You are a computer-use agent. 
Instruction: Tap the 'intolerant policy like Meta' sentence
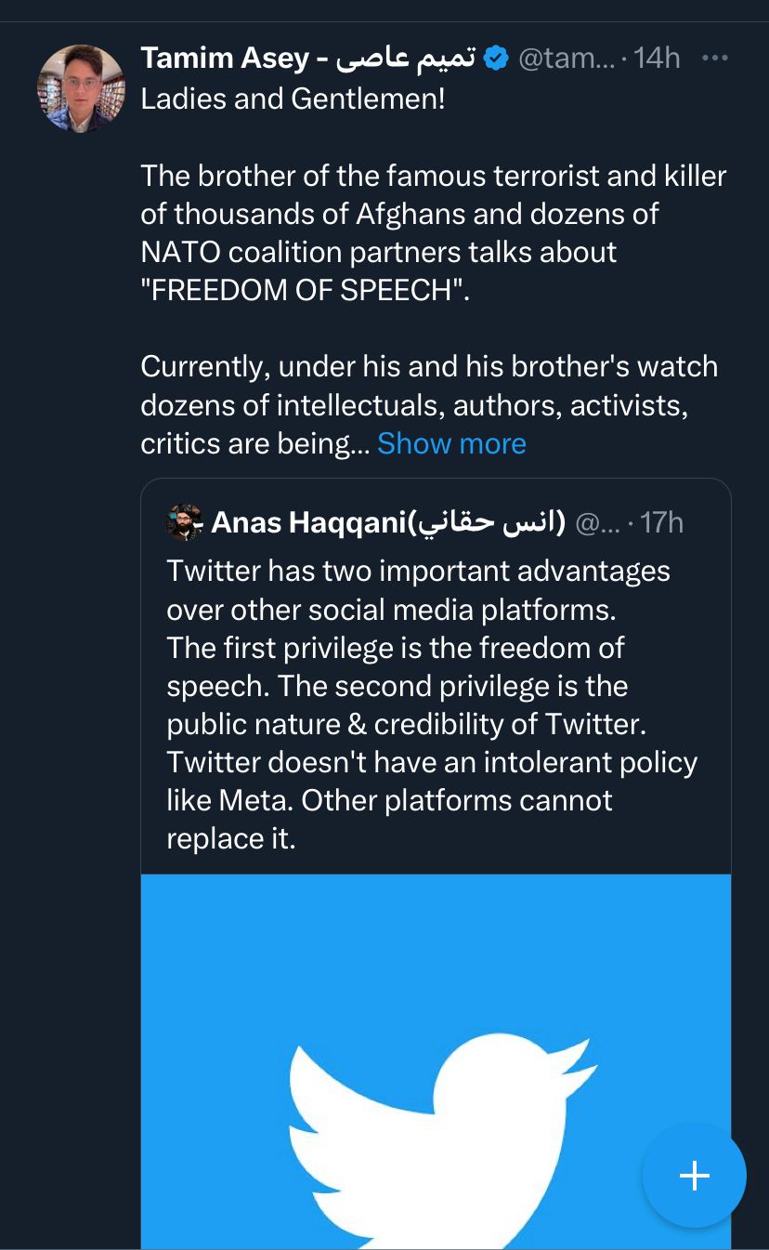pos(432,782)
